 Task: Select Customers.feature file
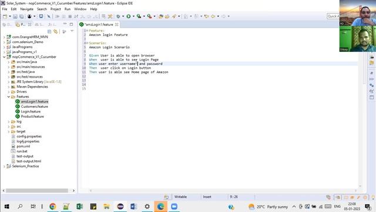[34, 107]
